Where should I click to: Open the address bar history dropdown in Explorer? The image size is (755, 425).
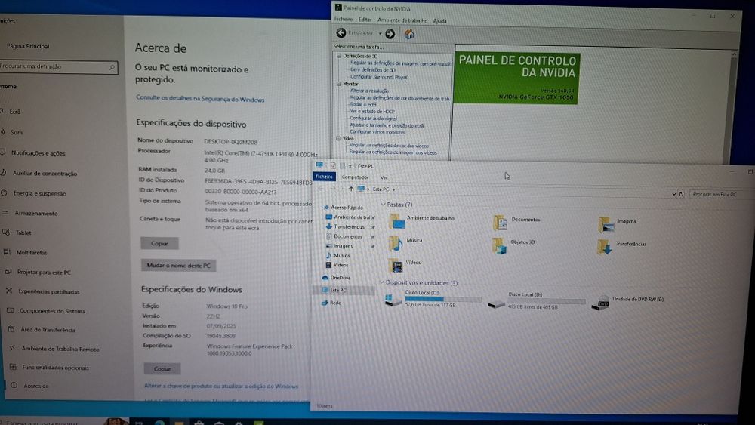pyautogui.click(x=673, y=194)
